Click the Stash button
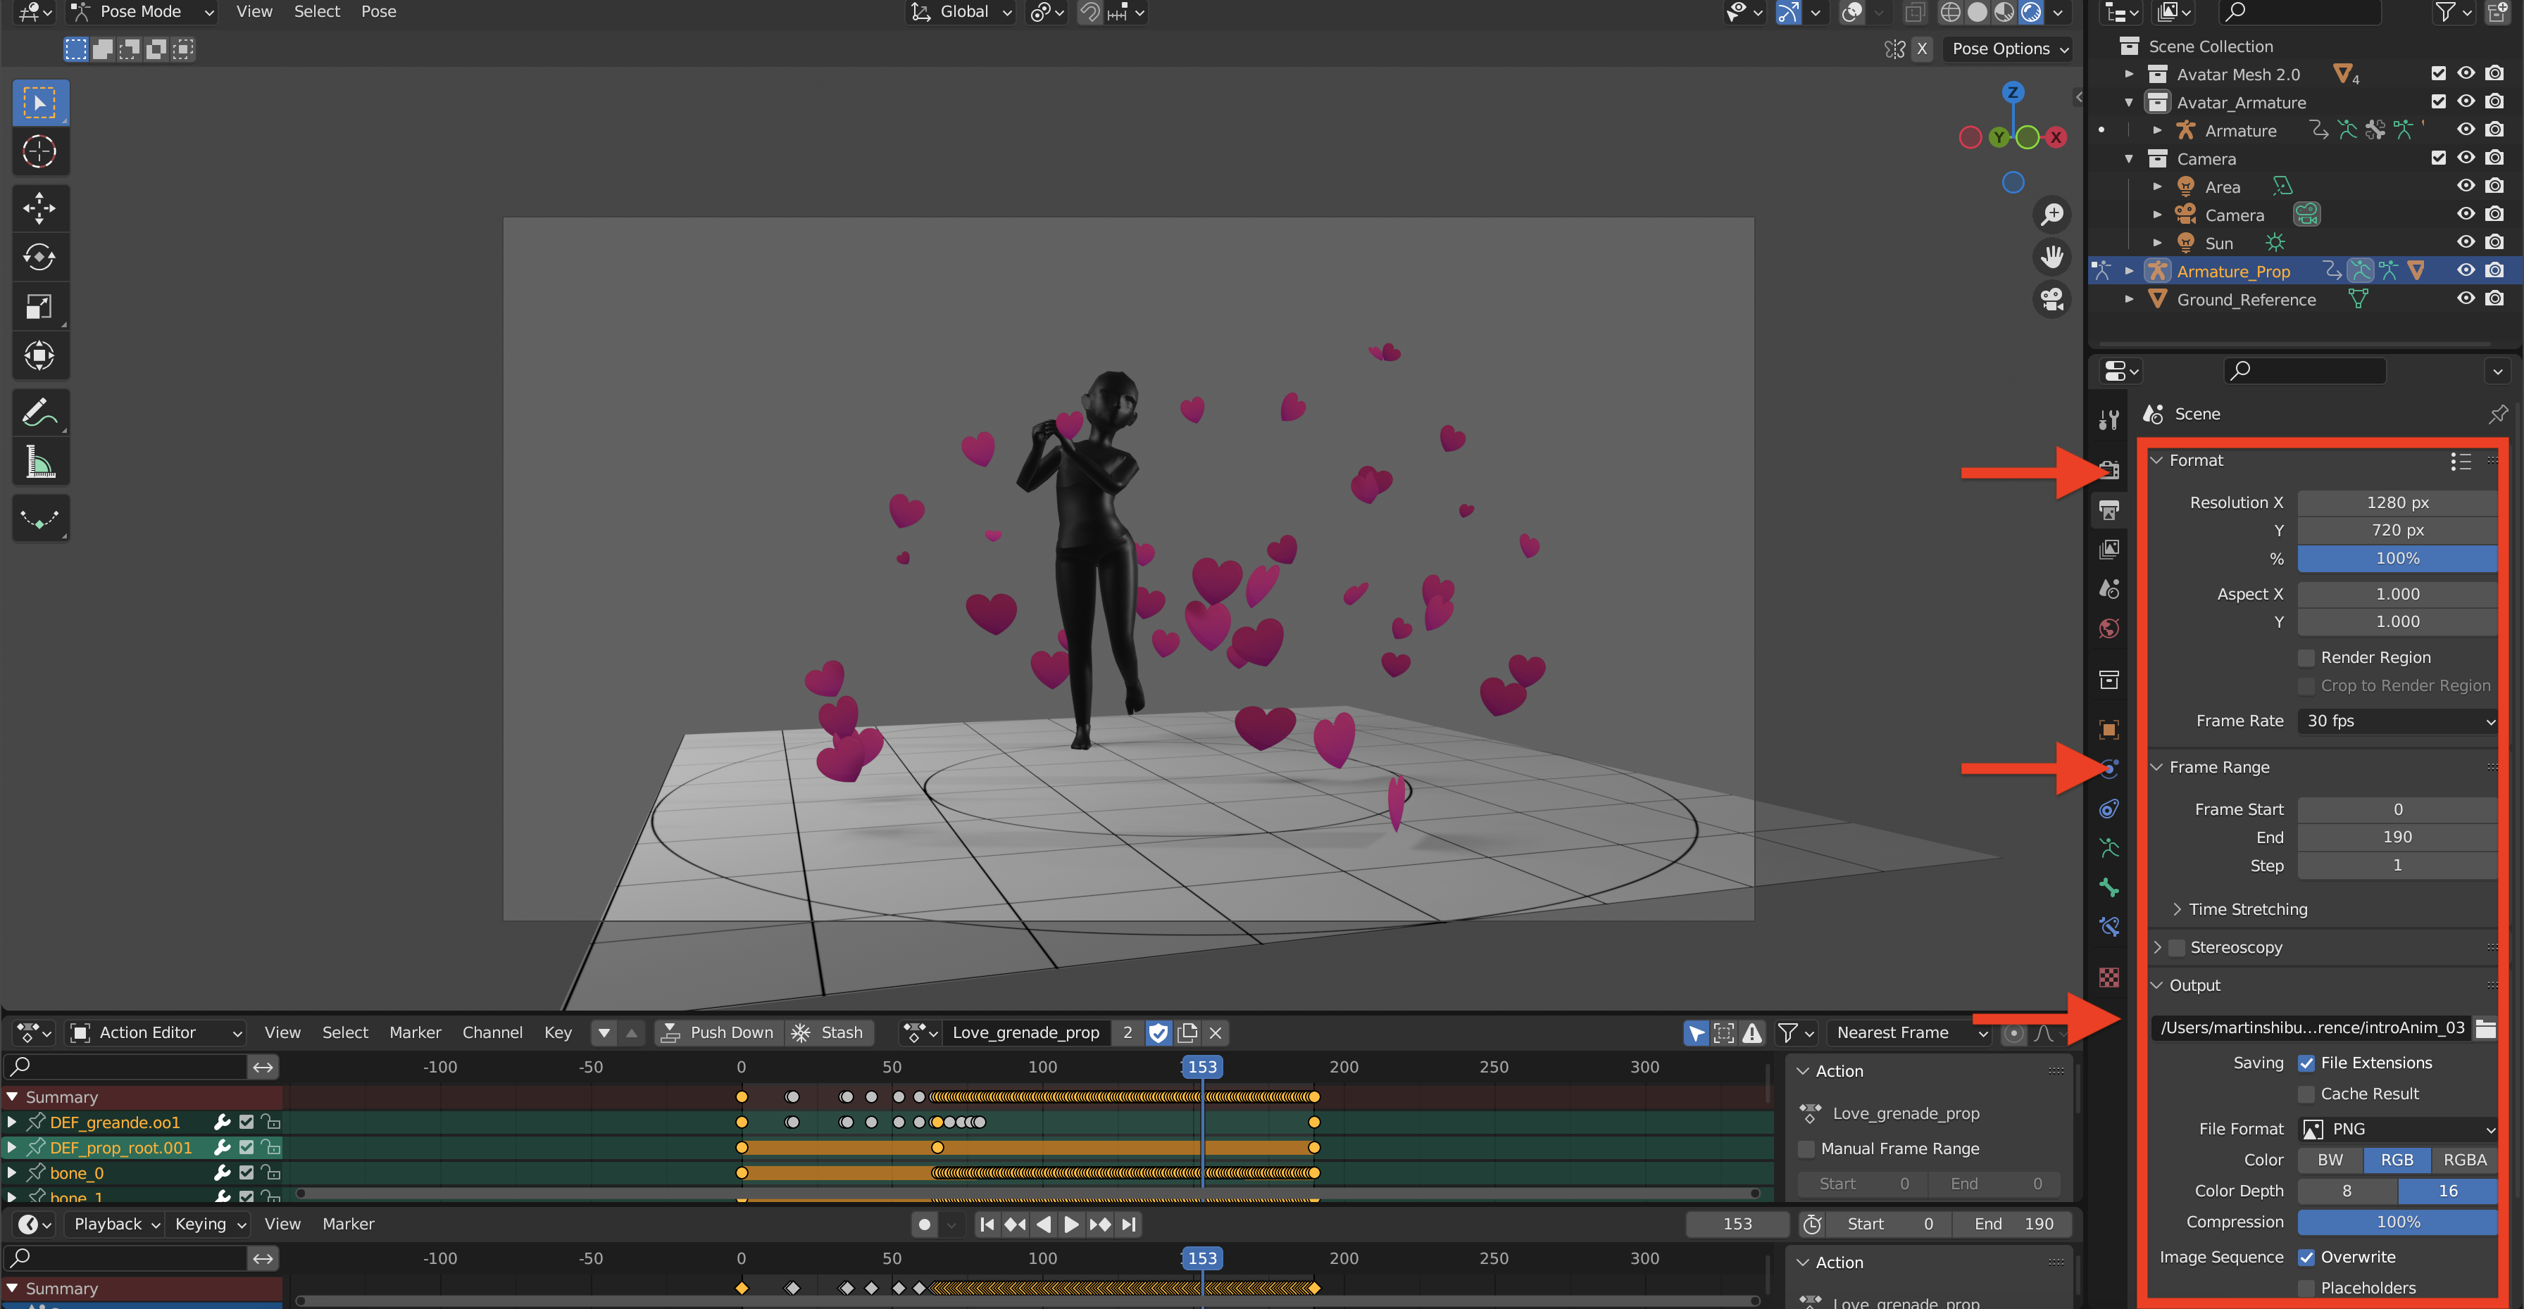 point(829,1032)
